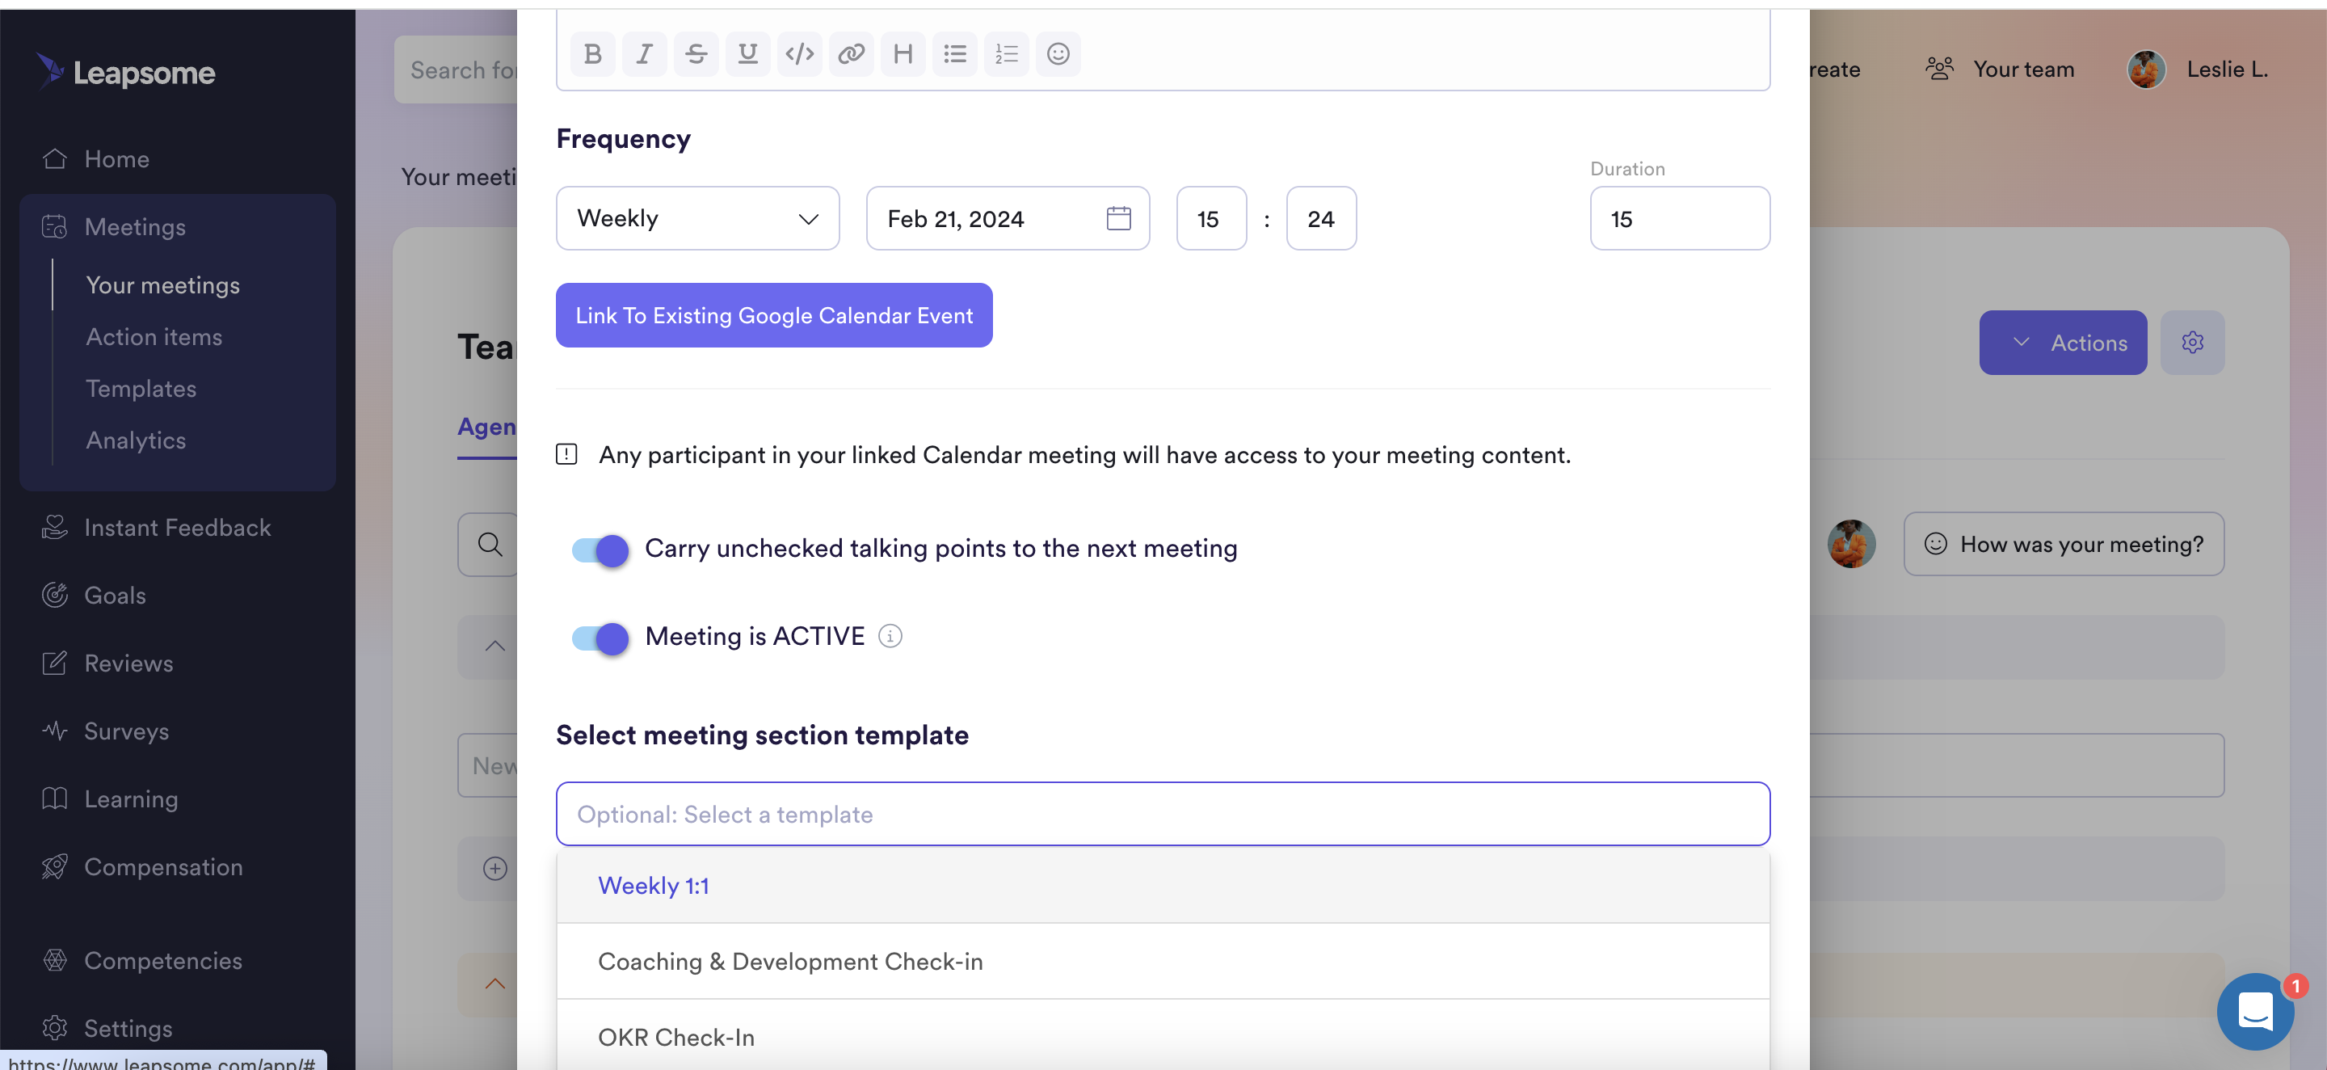This screenshot has height=1070, width=2327.
Task: Select the Weekly 1:1 template option
Action: coord(1163,886)
